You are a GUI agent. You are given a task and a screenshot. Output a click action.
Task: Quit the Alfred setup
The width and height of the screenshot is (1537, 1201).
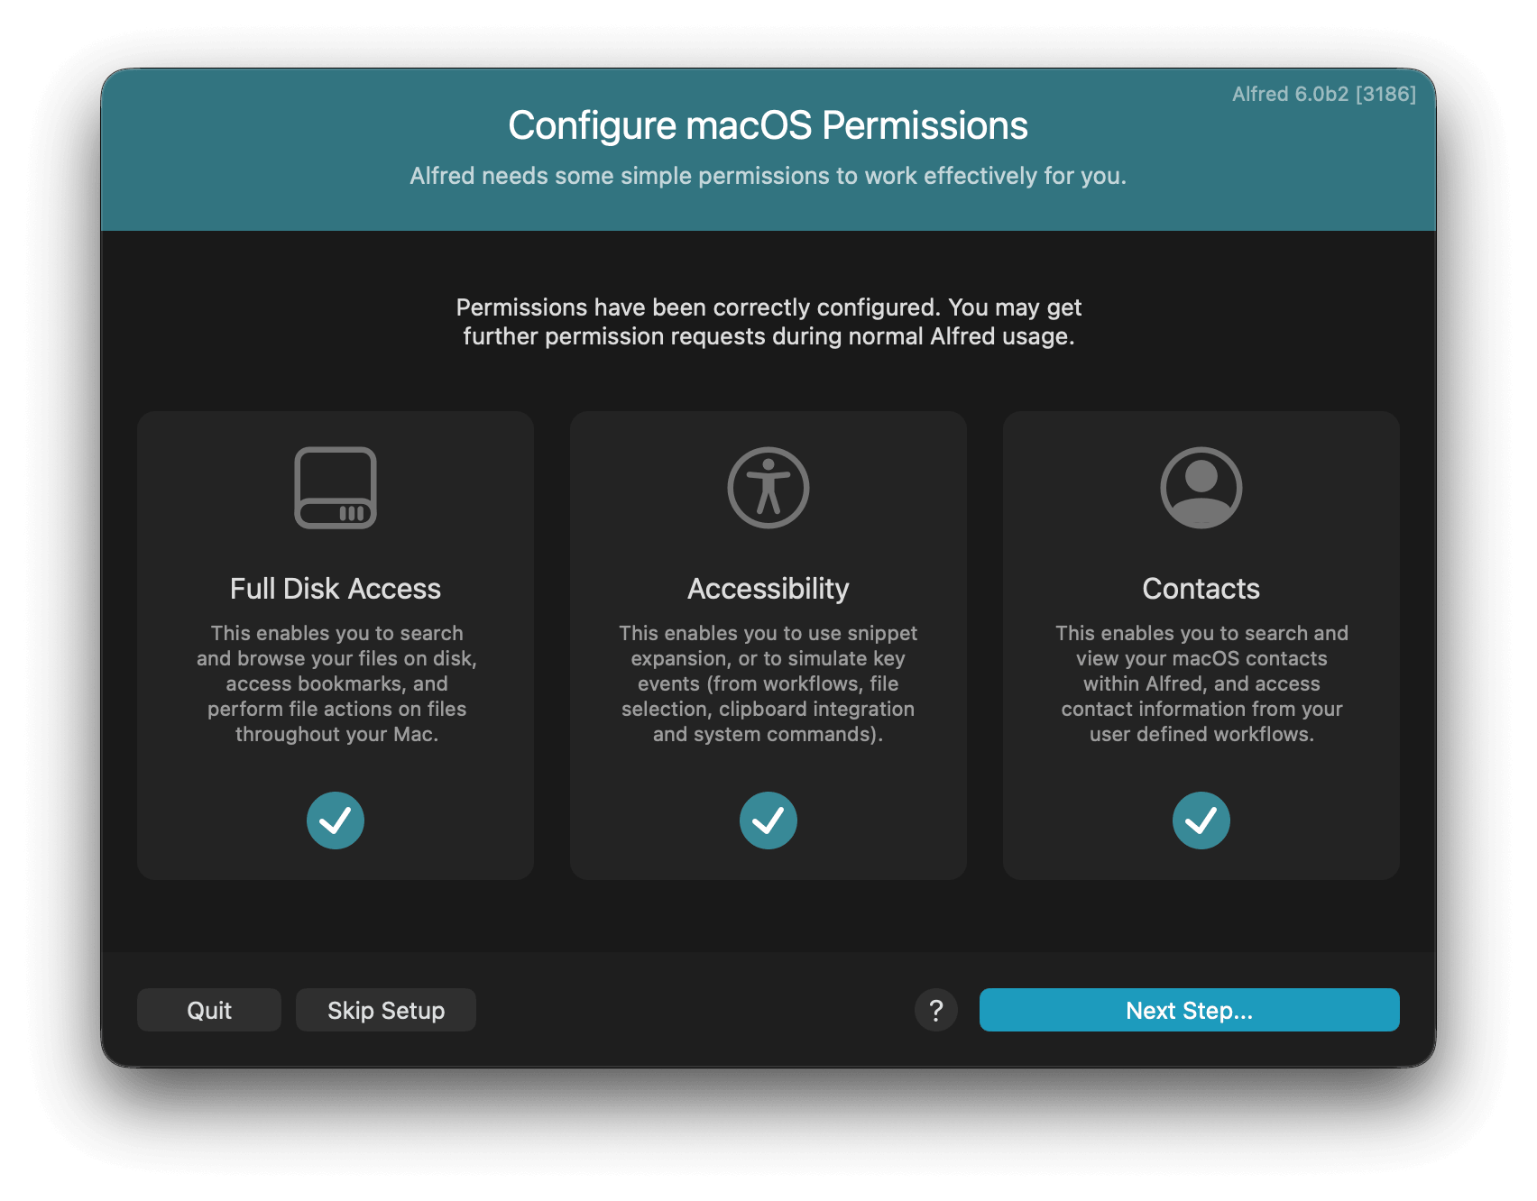tap(209, 1010)
